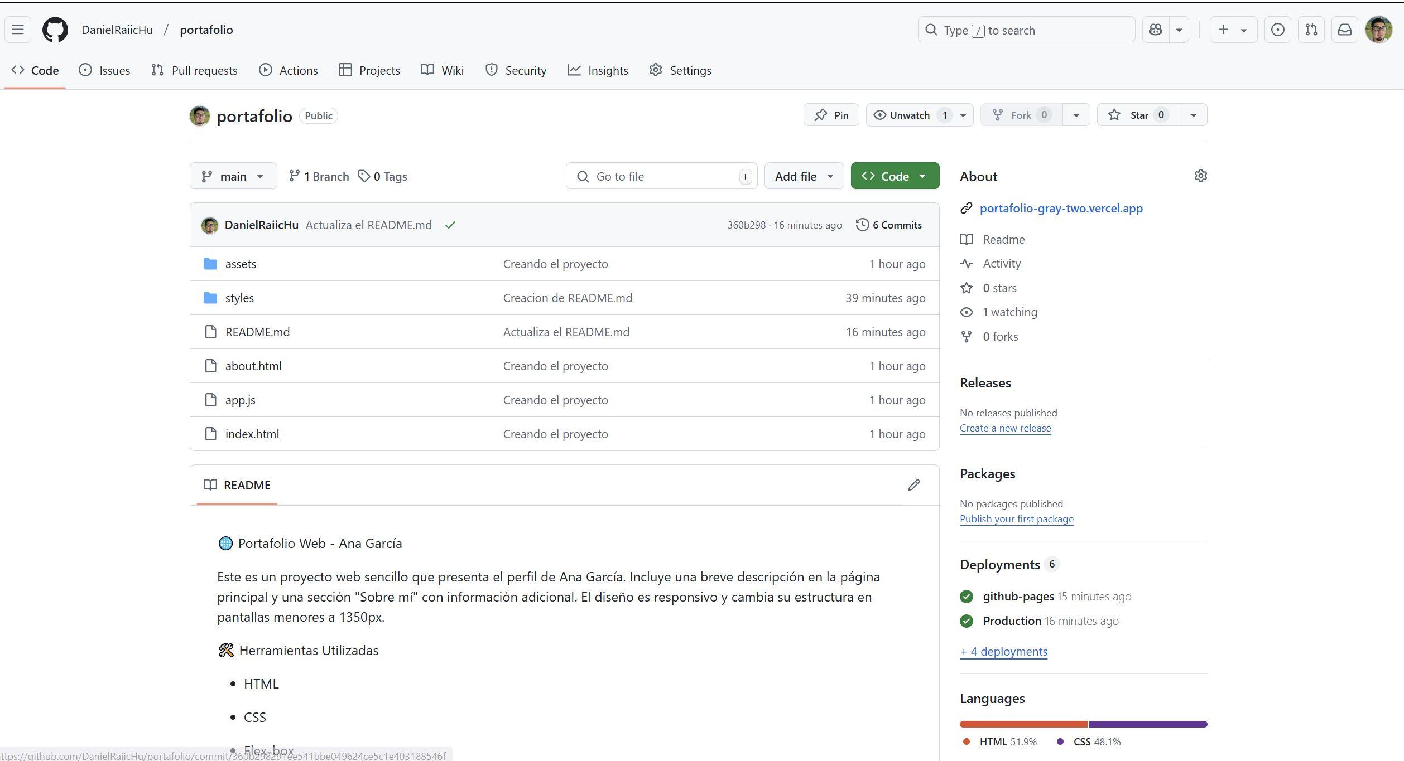Expand the Copilot dropdown arrow

pyautogui.click(x=1179, y=30)
